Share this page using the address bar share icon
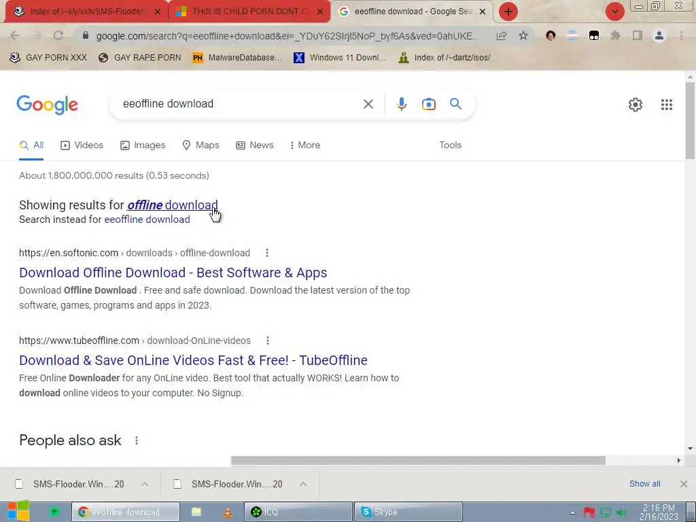The height and width of the screenshot is (522, 696). click(x=502, y=36)
